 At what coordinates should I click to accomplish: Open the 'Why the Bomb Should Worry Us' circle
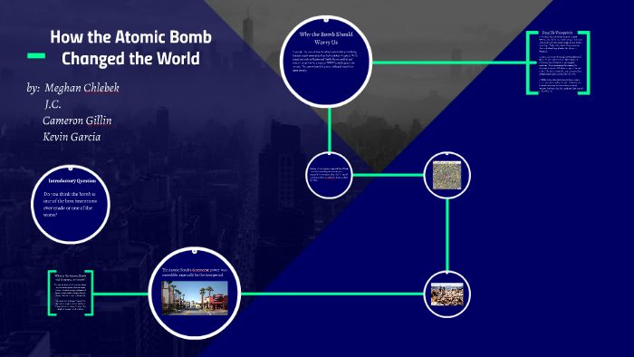[326, 62]
